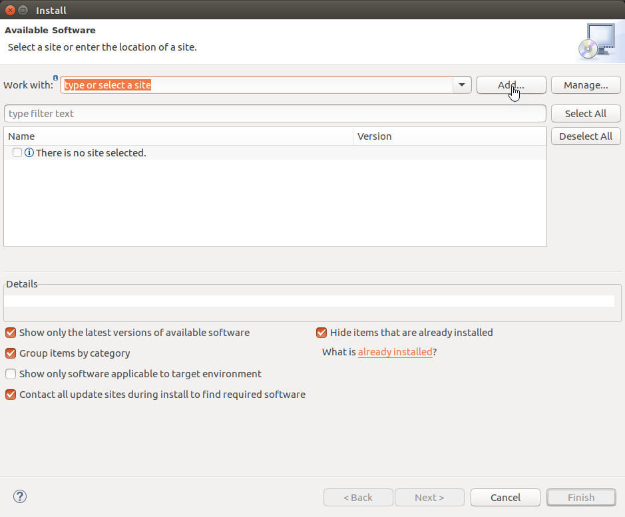Open the Manage... sites button
625x517 pixels.
(x=586, y=85)
